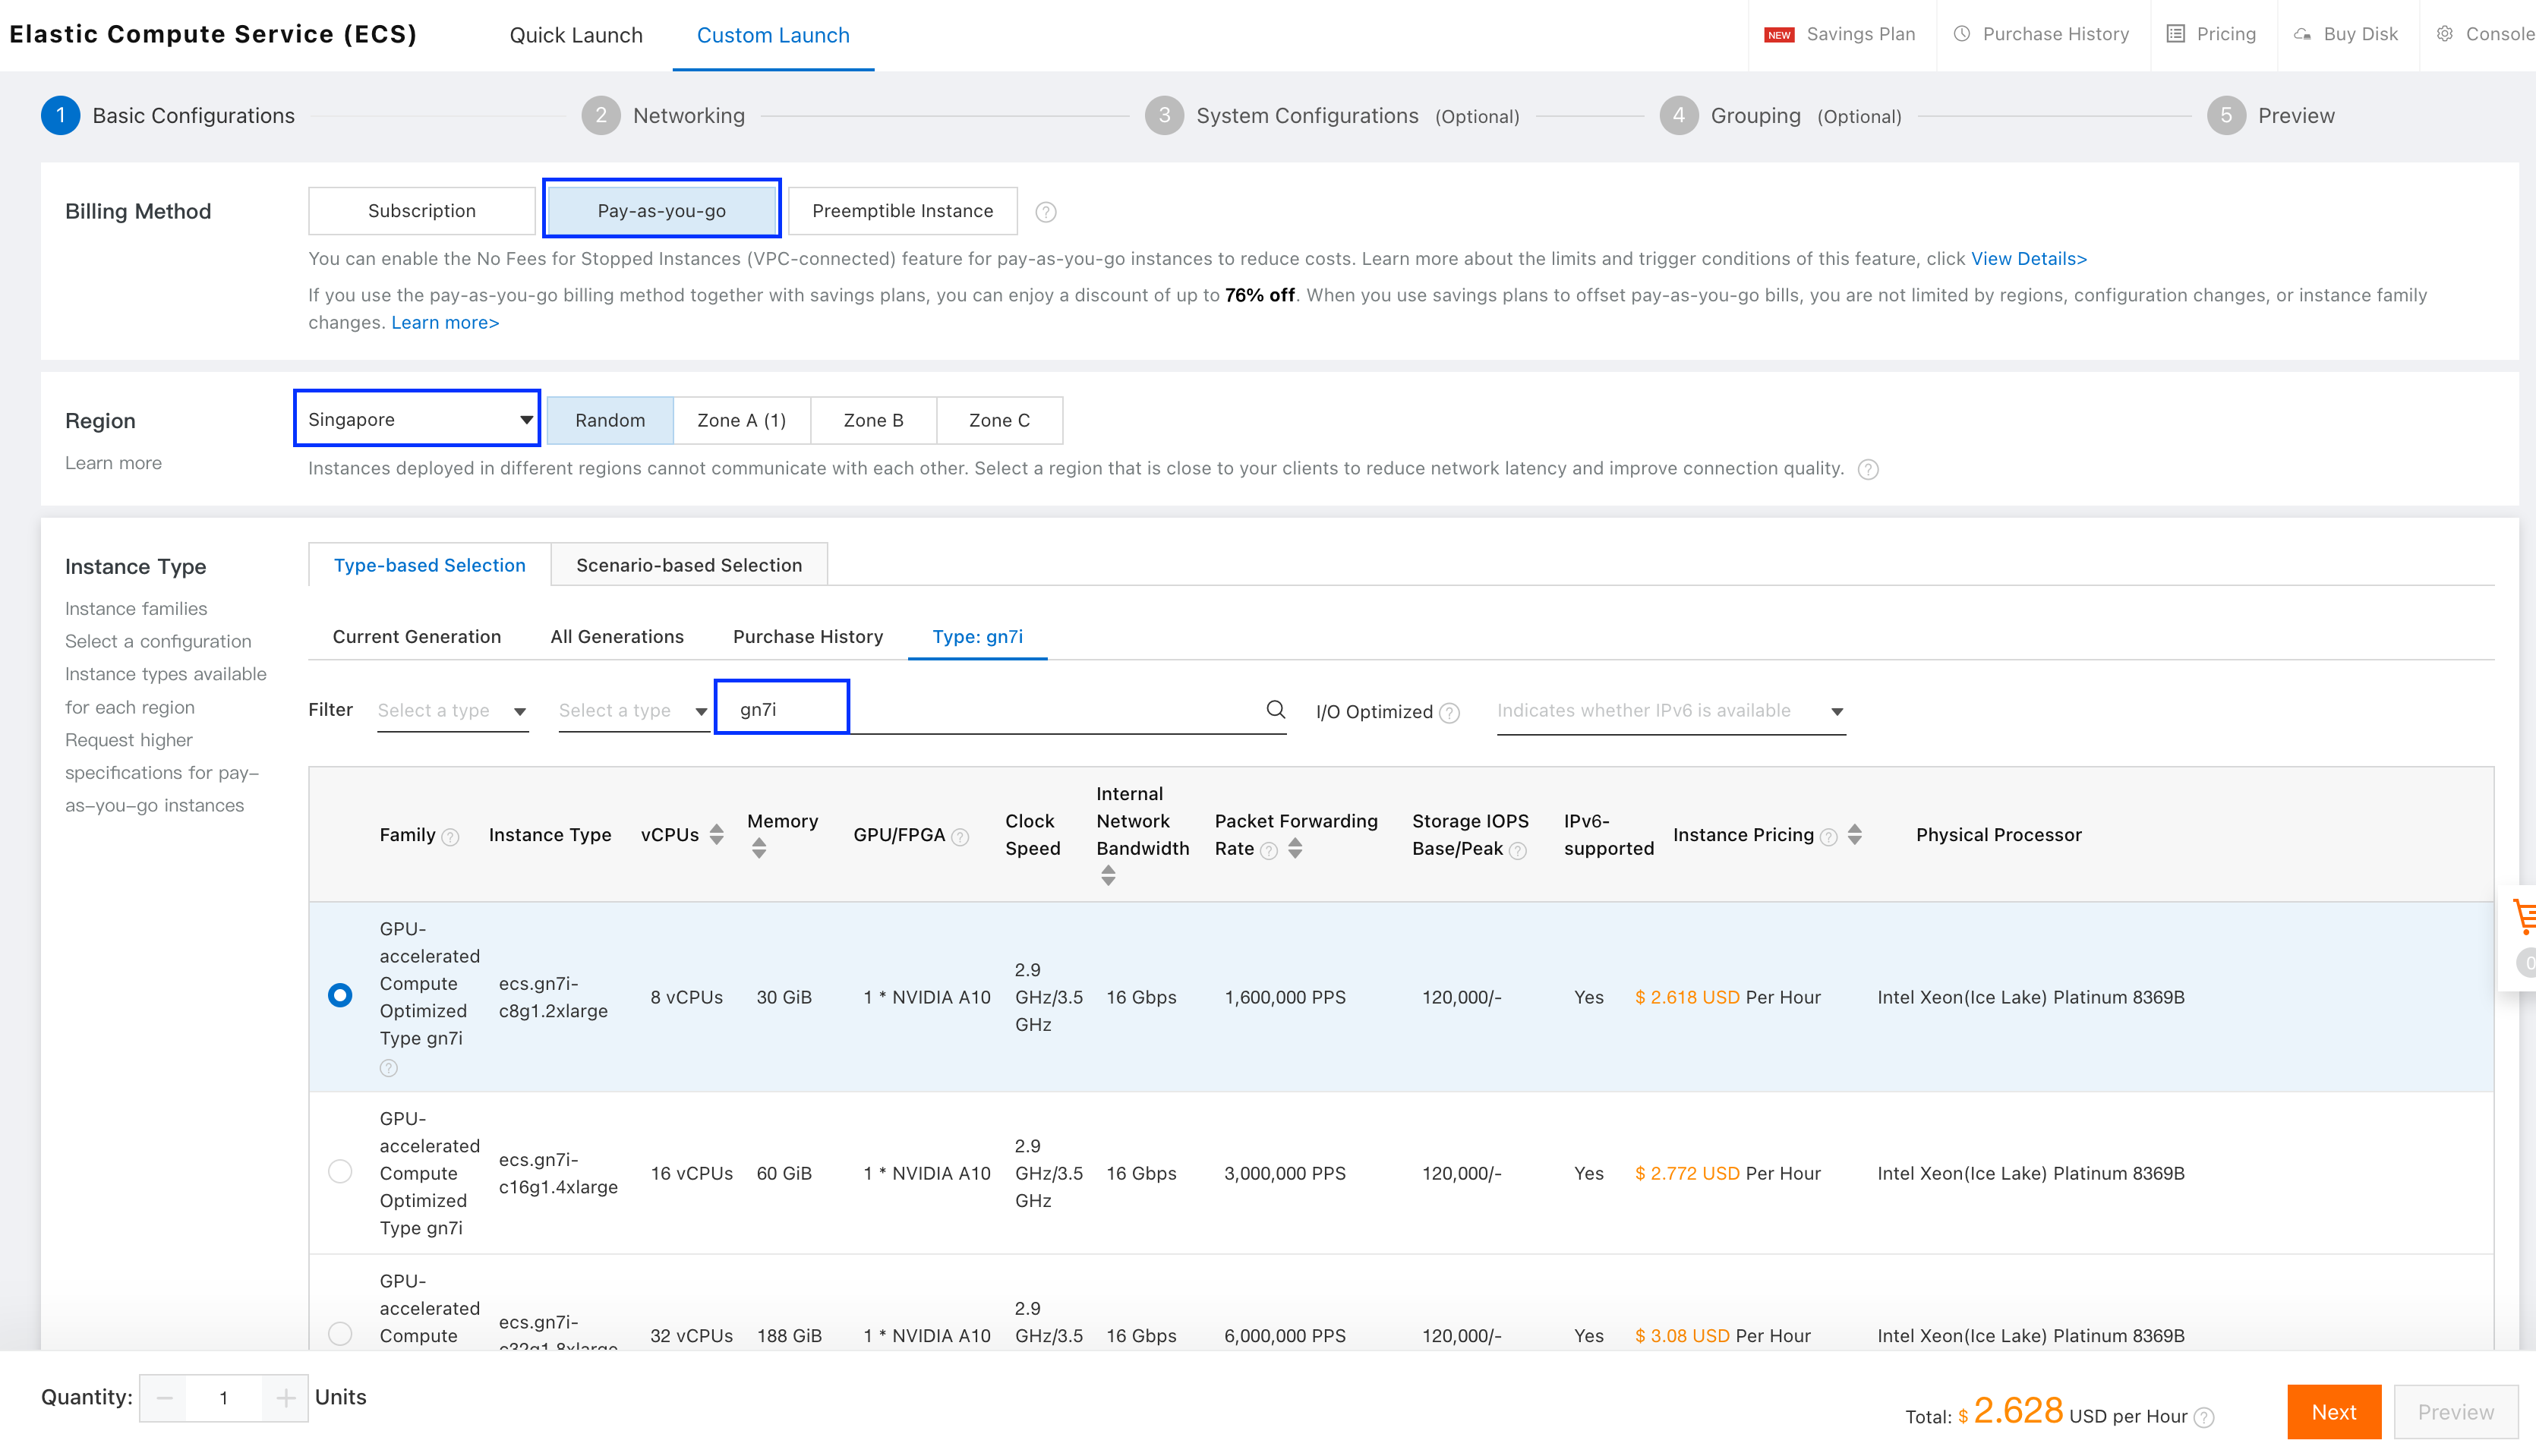Open the View Details link
This screenshot has height=1456, width=2536.
tap(2028, 259)
